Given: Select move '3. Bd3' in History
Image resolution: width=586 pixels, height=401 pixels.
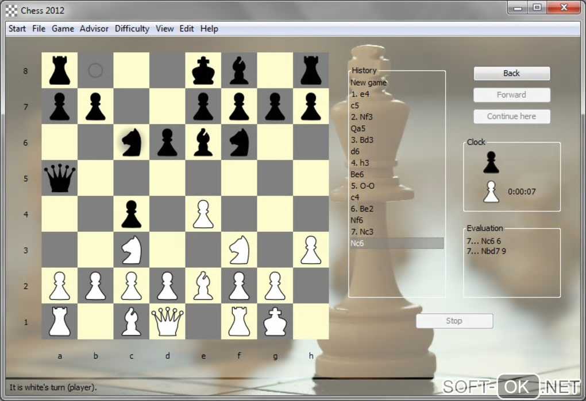Looking at the screenshot, I should point(396,140).
